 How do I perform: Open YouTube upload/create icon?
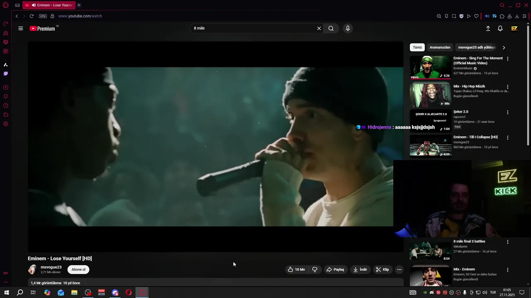pyautogui.click(x=488, y=29)
